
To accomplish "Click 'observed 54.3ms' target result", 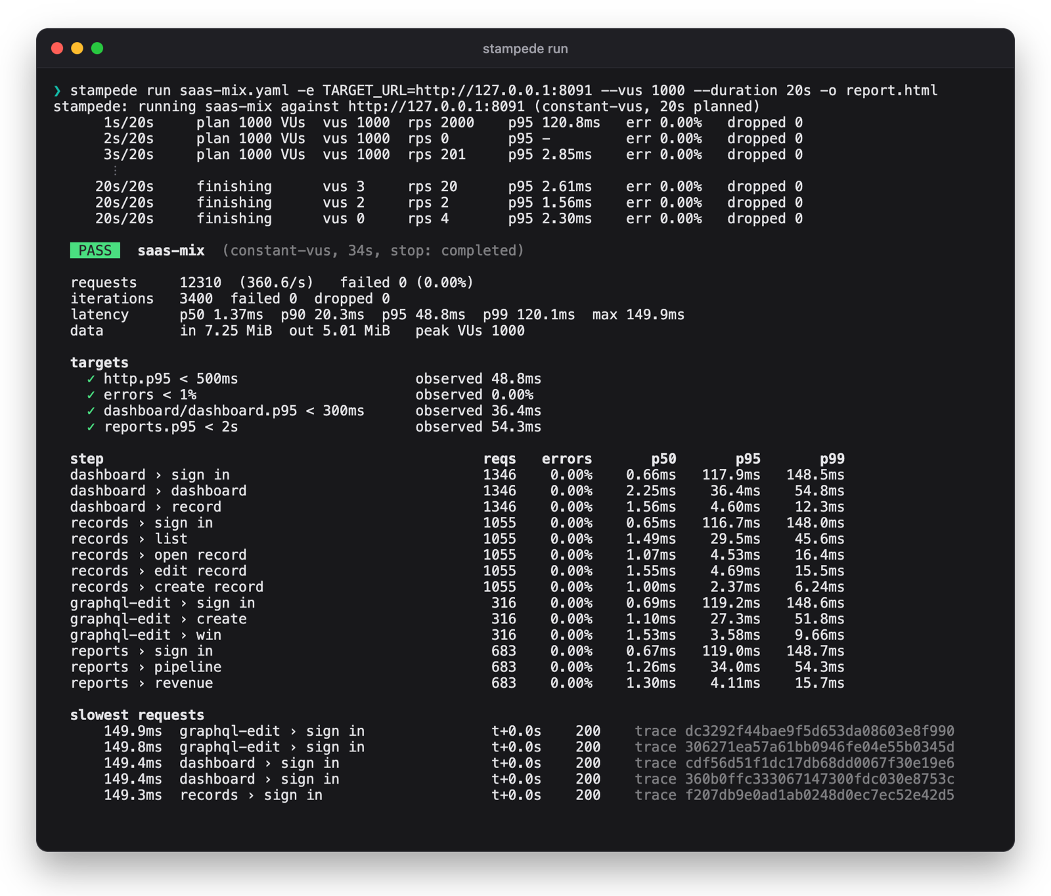I will 478,427.
